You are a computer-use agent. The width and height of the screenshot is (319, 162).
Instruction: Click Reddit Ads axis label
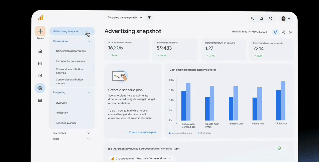258,124
